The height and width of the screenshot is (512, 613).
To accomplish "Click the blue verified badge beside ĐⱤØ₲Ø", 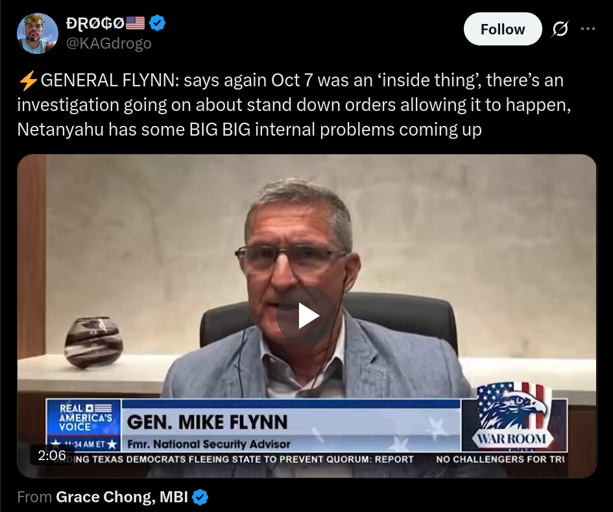I will [x=157, y=23].
